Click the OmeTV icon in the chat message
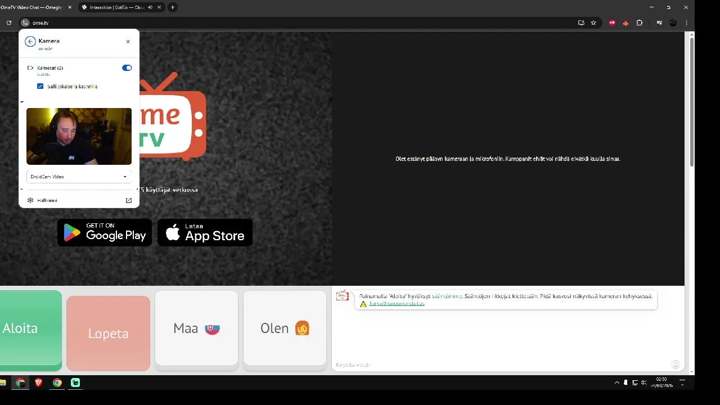 343,296
